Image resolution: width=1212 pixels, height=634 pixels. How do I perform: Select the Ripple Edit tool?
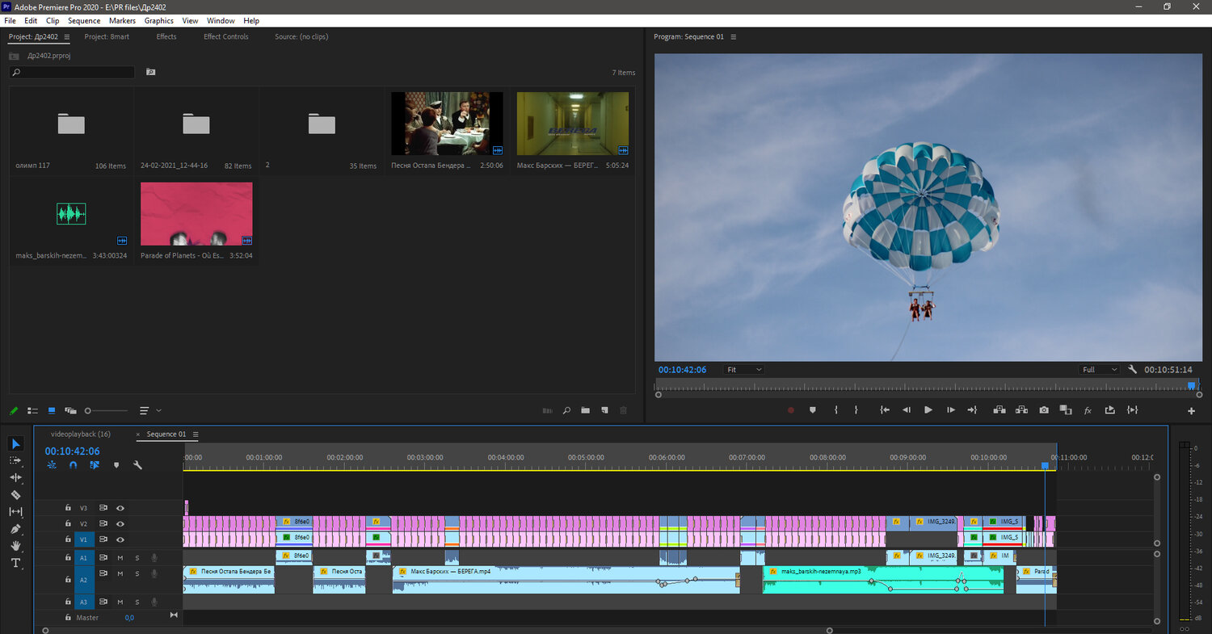(x=16, y=477)
